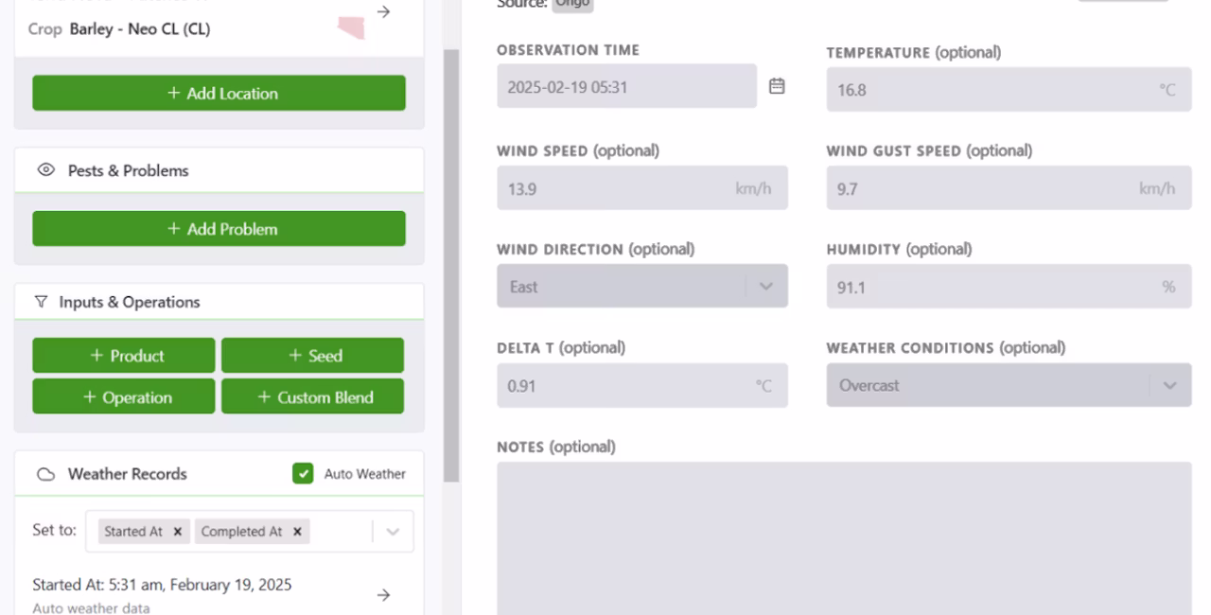Click inside the Notes text area

[844, 538]
